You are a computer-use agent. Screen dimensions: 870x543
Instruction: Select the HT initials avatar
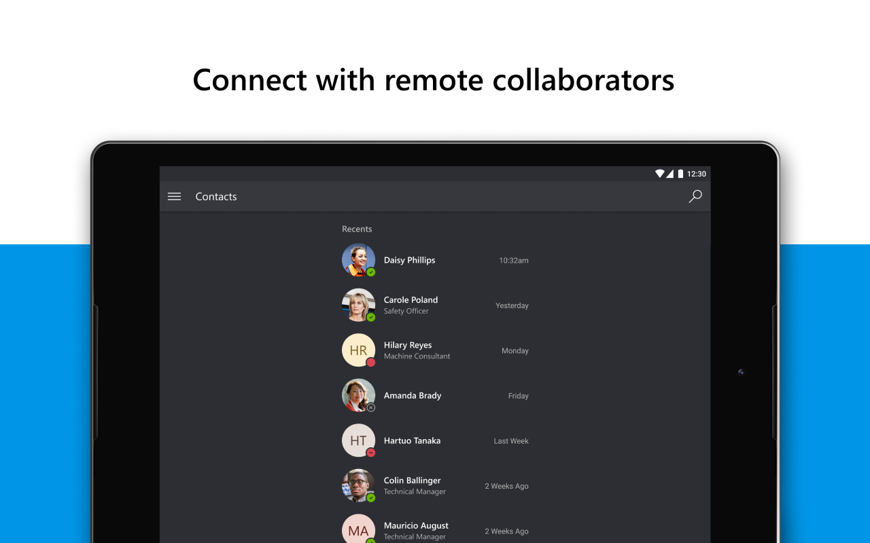pyautogui.click(x=358, y=441)
